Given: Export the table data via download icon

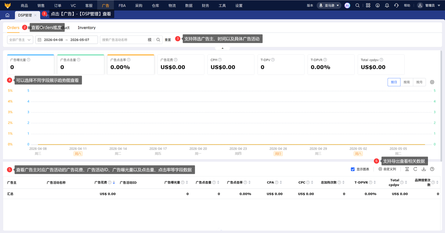Looking at the screenshot, I should click(424, 169).
